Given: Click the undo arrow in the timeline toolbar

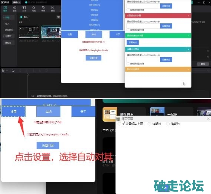Looking at the screenshot, I should click(x=13, y=70).
